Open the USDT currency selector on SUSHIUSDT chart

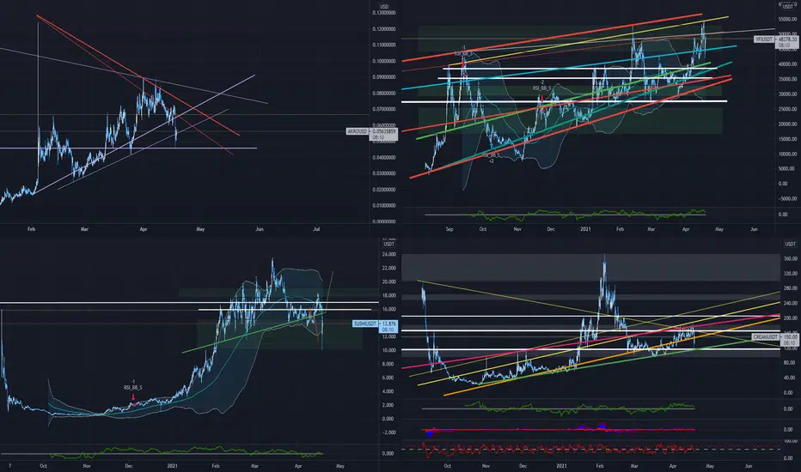[388, 244]
